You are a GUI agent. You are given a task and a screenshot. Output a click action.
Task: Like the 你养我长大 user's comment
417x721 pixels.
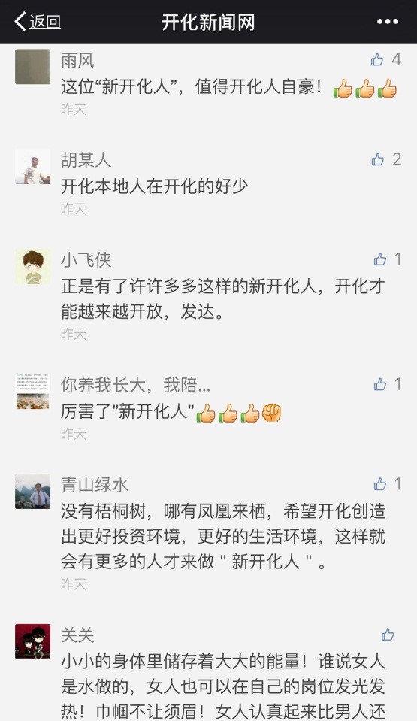pyautogui.click(x=380, y=384)
